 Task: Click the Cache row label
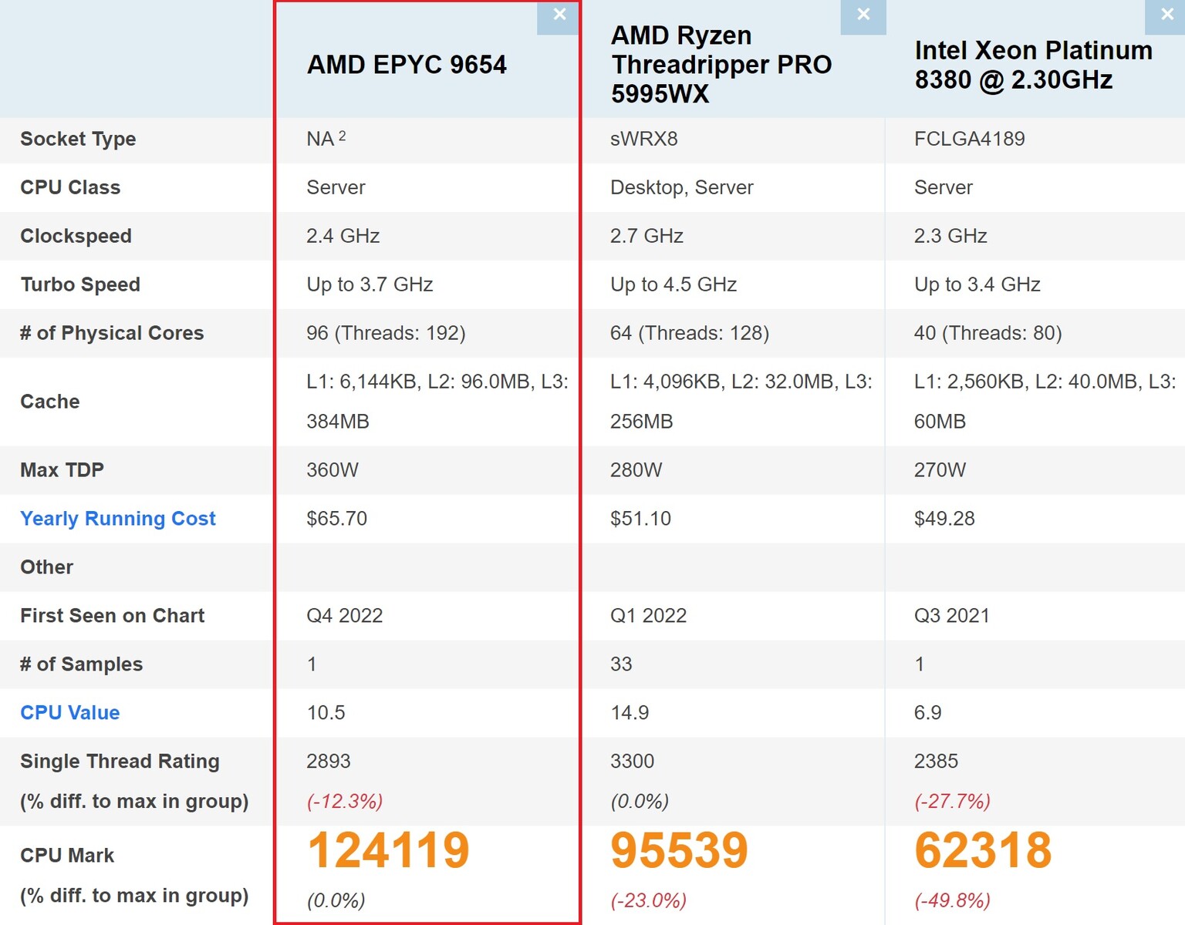[50, 402]
